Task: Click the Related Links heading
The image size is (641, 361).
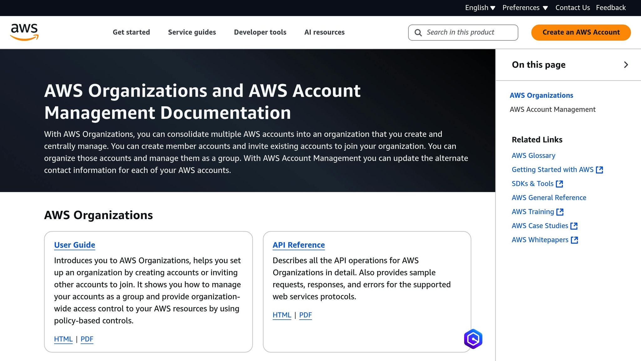Action: pos(537,140)
